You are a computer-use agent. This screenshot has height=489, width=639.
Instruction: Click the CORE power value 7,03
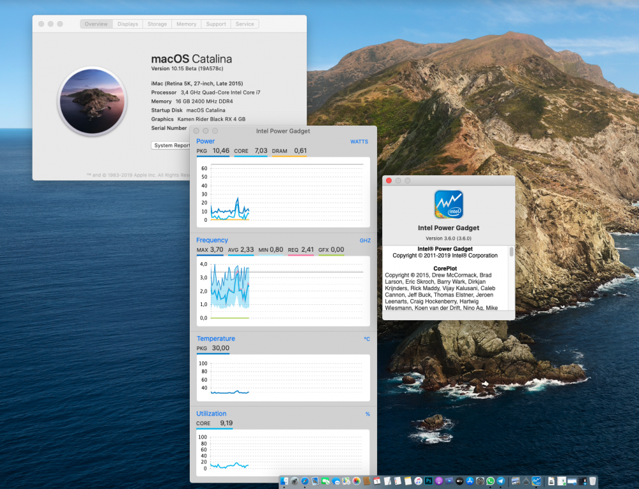261,151
